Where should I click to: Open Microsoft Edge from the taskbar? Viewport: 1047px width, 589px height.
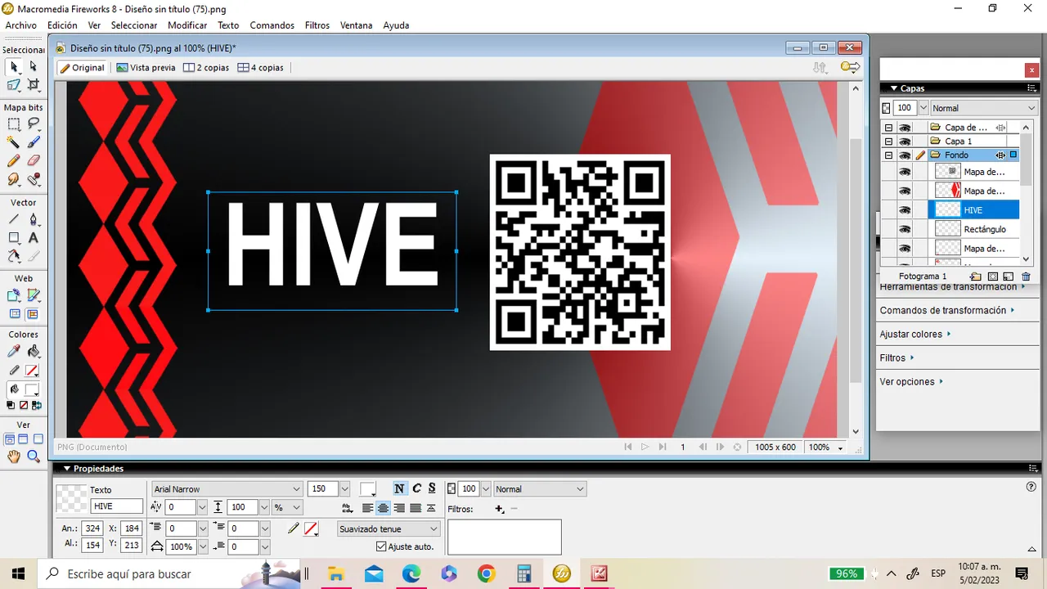click(x=411, y=573)
